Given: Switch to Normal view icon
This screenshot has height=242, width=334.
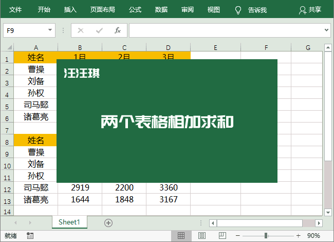Looking at the screenshot, I should click(x=181, y=236).
